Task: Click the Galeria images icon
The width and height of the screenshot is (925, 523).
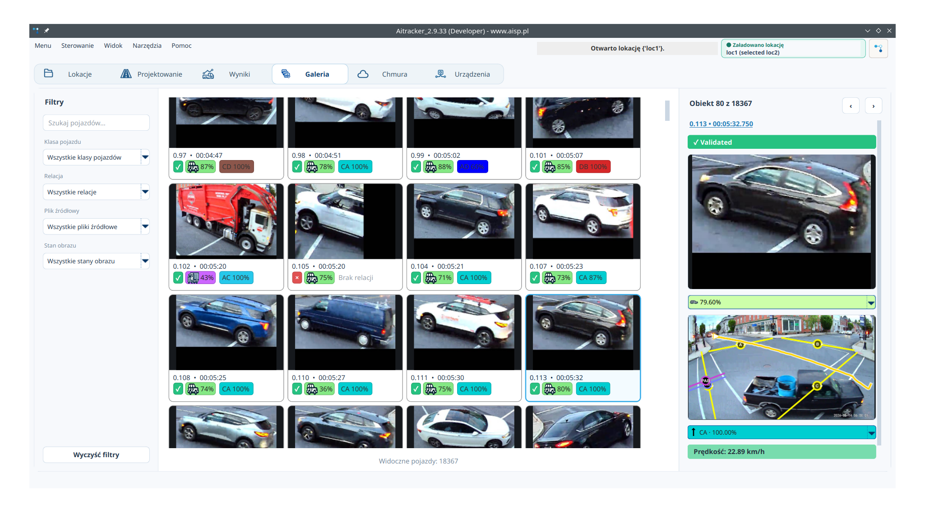Action: [286, 73]
